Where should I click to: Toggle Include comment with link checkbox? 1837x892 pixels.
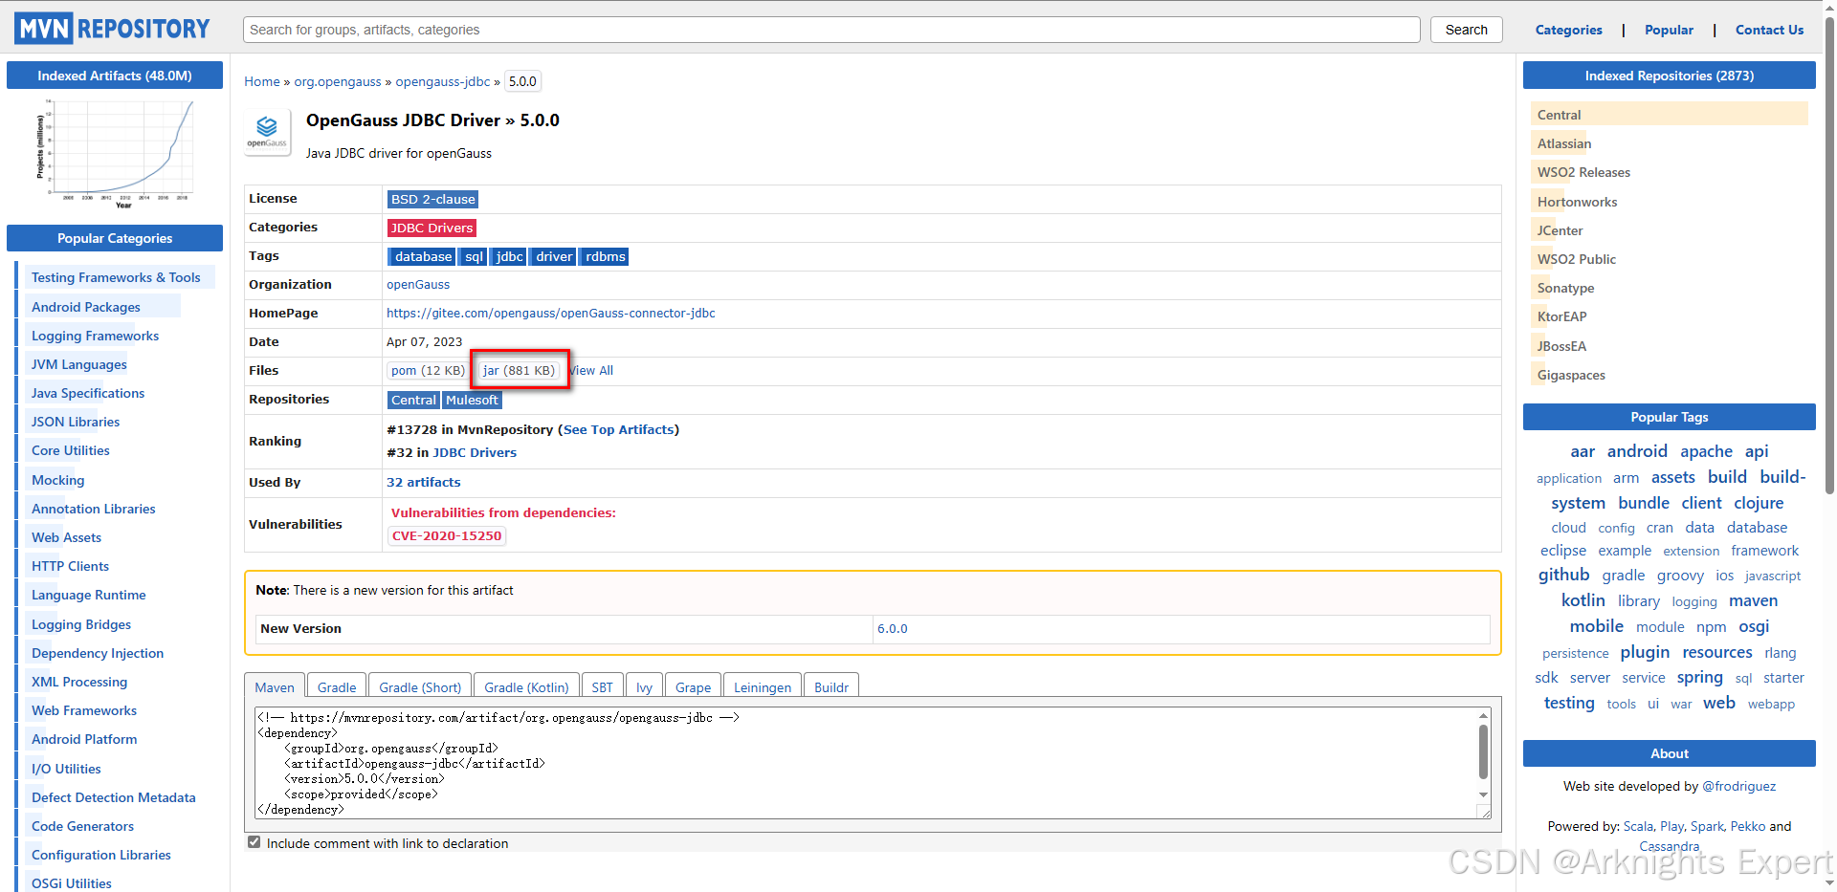click(x=254, y=842)
